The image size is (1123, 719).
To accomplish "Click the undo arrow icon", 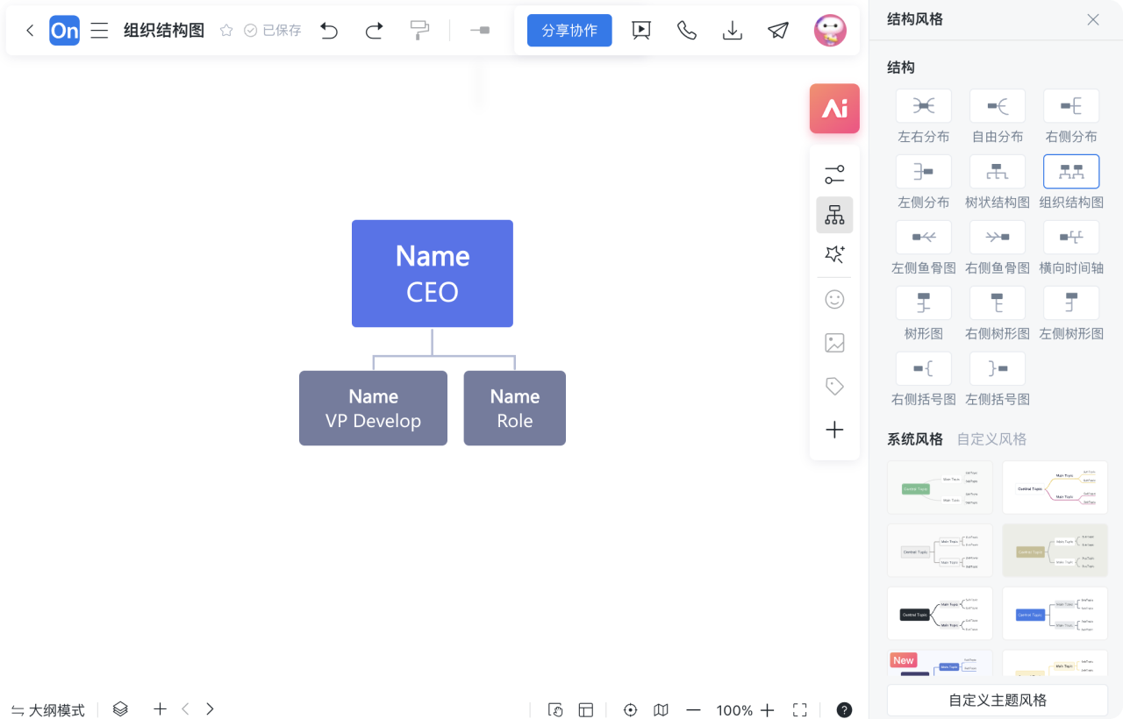I will coord(329,31).
